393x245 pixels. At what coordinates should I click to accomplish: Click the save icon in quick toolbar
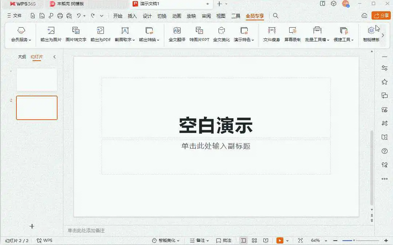[x=42, y=16]
